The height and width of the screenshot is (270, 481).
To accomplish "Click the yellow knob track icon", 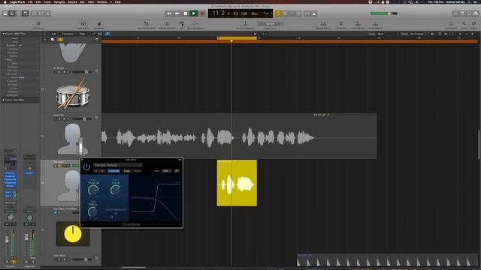I will click(x=73, y=234).
